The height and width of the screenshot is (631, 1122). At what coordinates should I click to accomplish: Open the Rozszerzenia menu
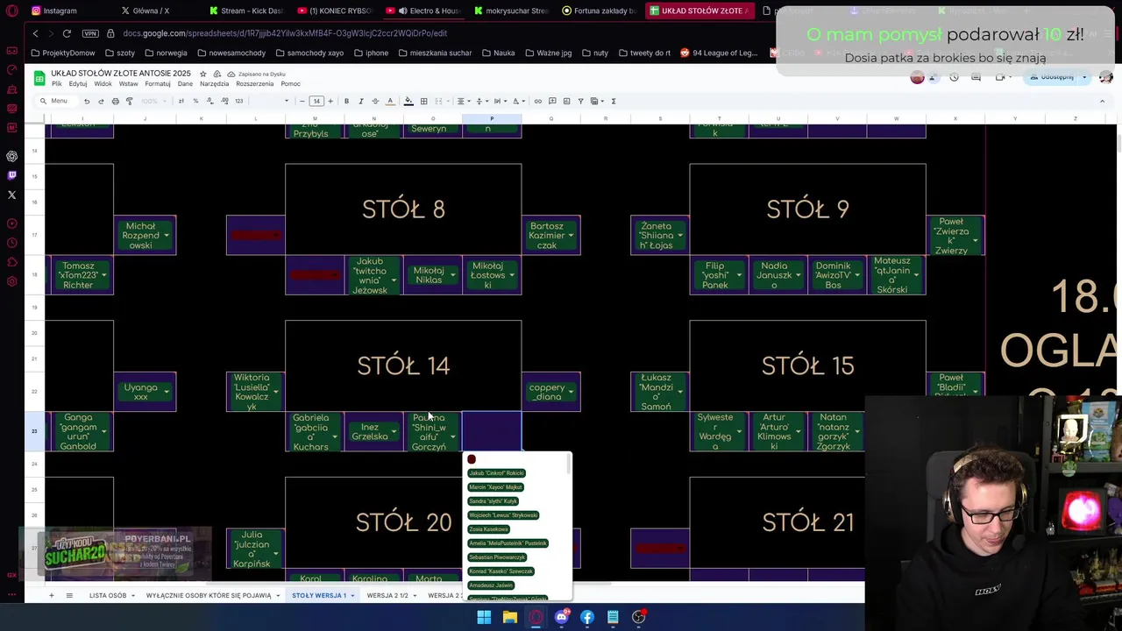click(254, 84)
